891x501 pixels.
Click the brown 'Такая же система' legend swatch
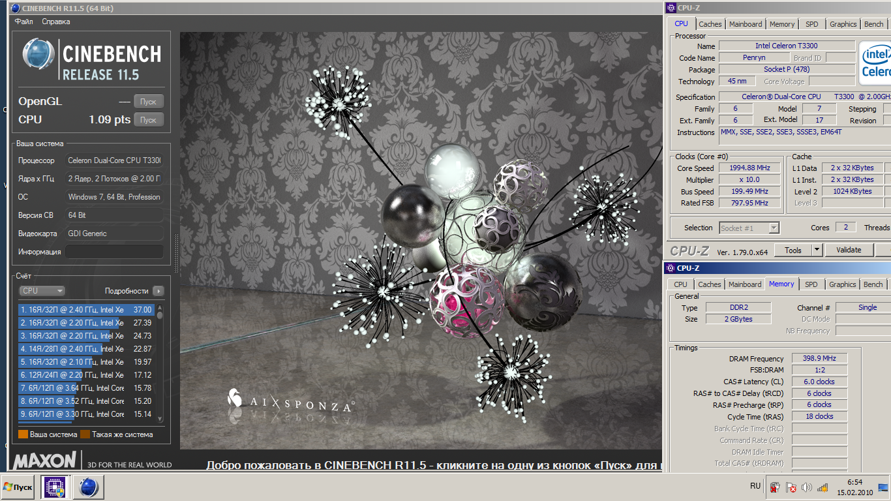(85, 434)
